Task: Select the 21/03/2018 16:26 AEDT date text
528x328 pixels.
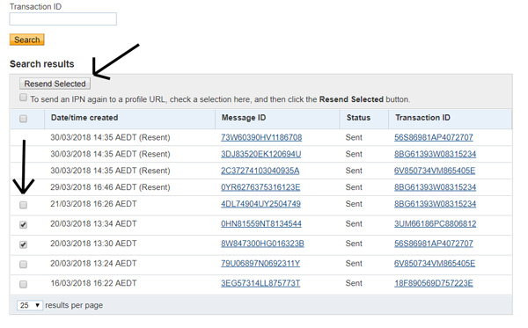Action: click(93, 204)
